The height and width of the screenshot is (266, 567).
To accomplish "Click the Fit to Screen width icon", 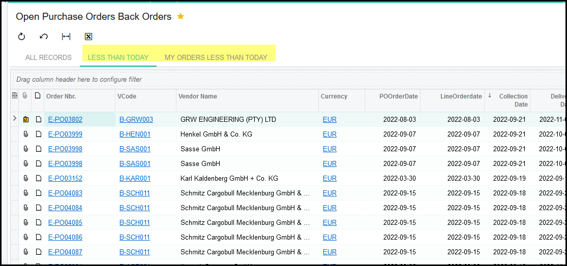I will click(x=66, y=37).
